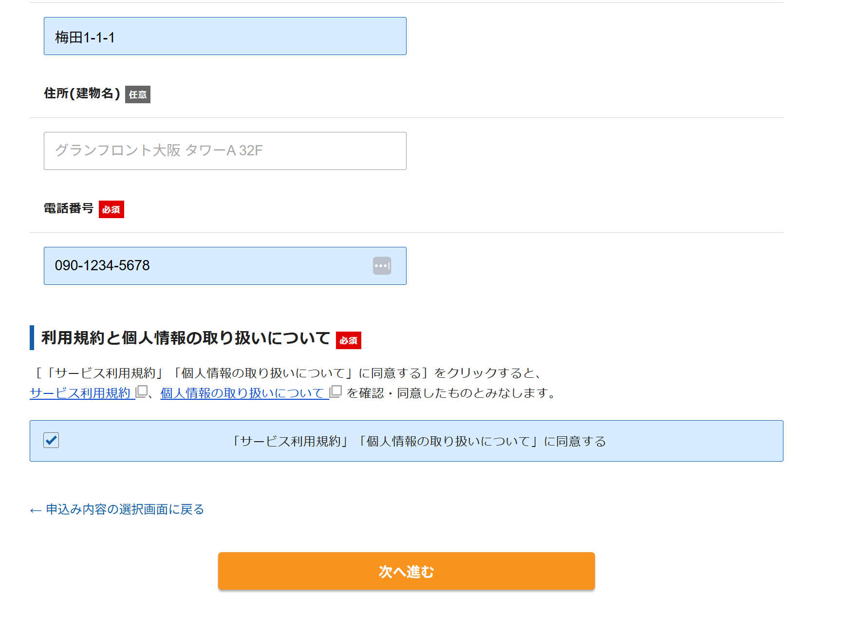Click the external link icon after 個人情報の取り扱いについて
The width and height of the screenshot is (855, 633).
click(x=336, y=391)
